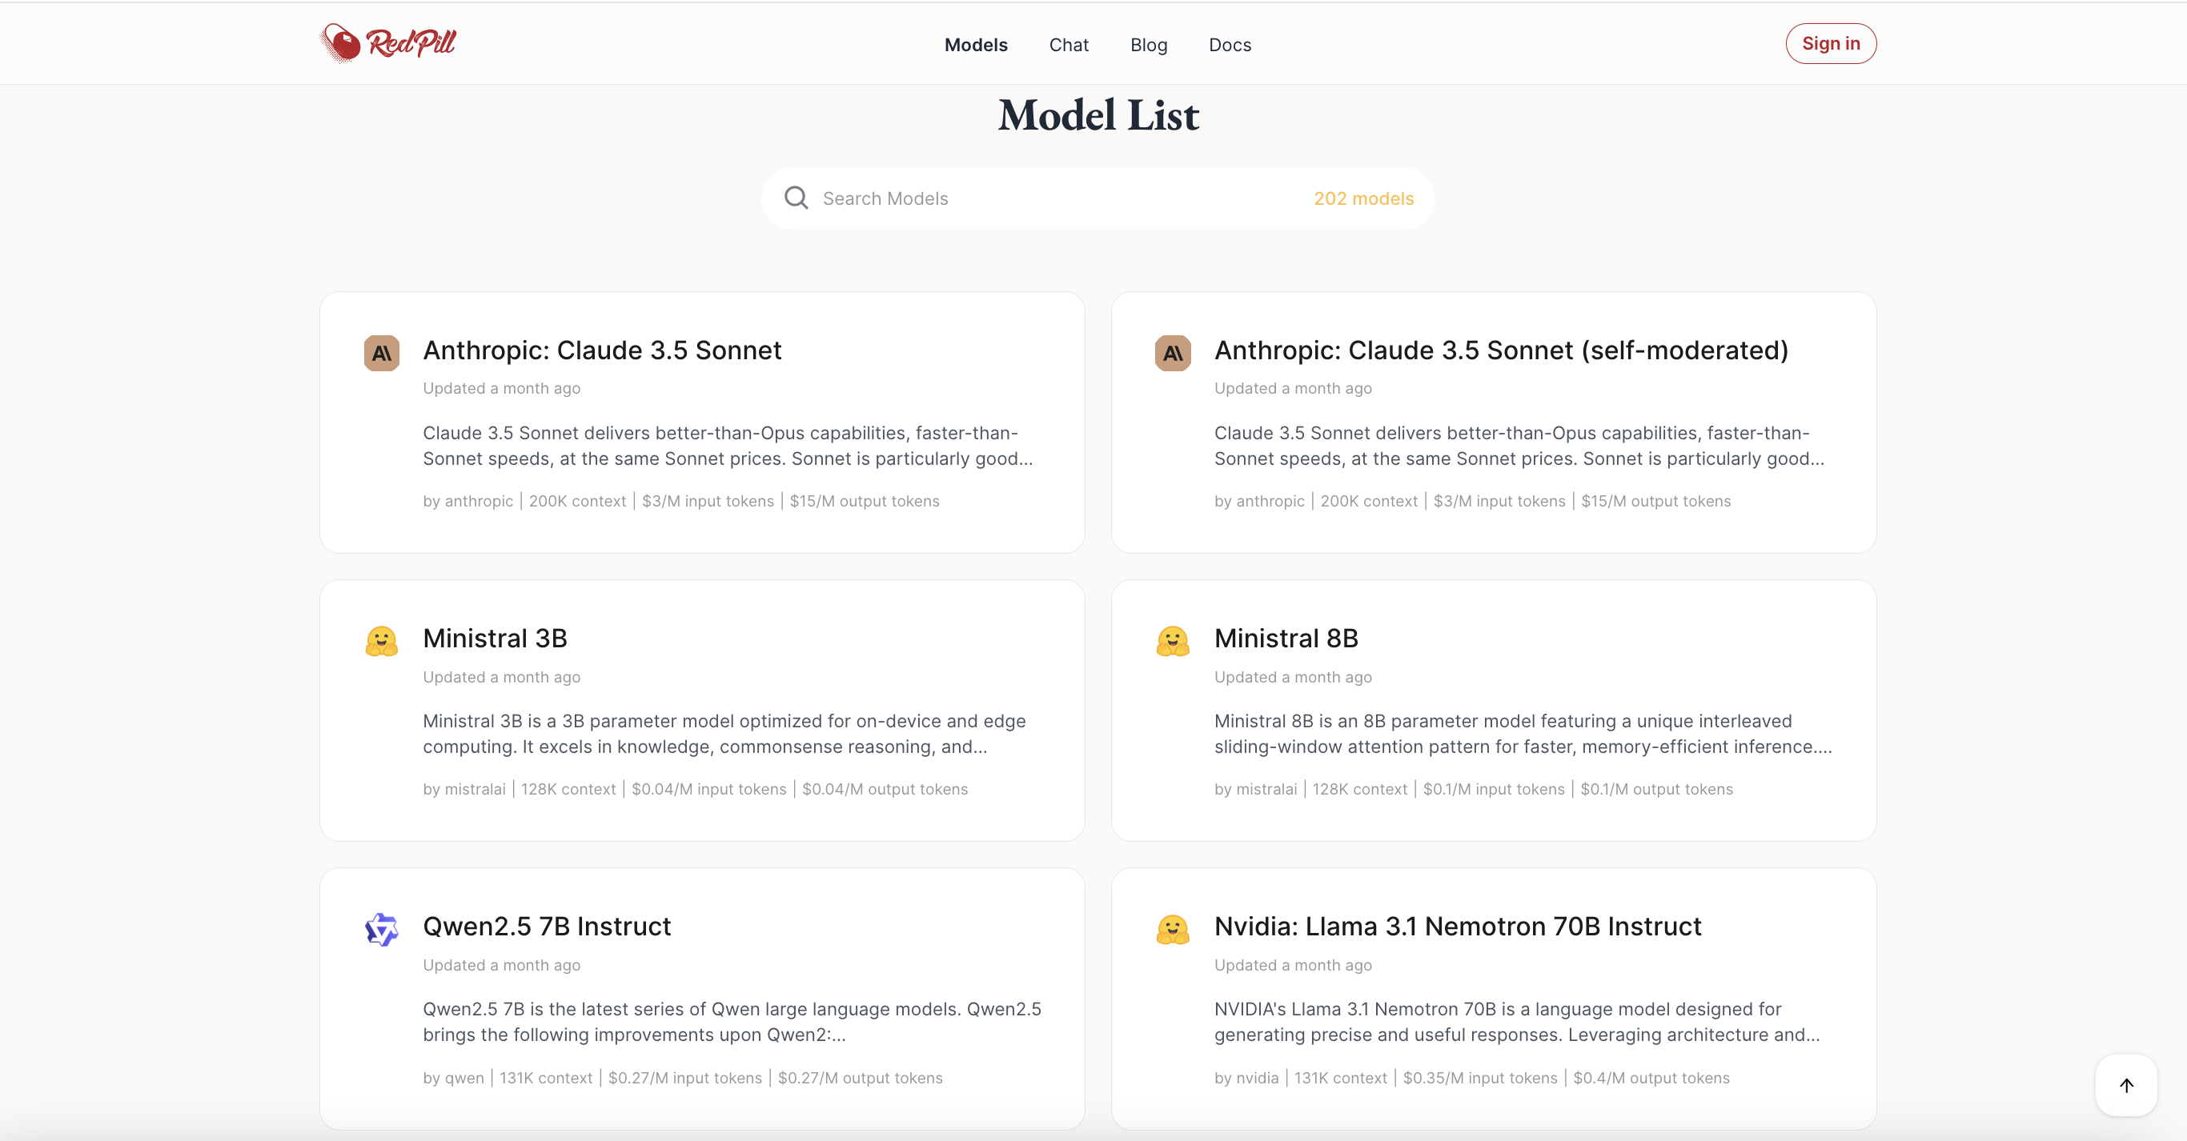The image size is (2187, 1141).
Task: Click '$0.35/M input tokens' text
Action: (1480, 1077)
